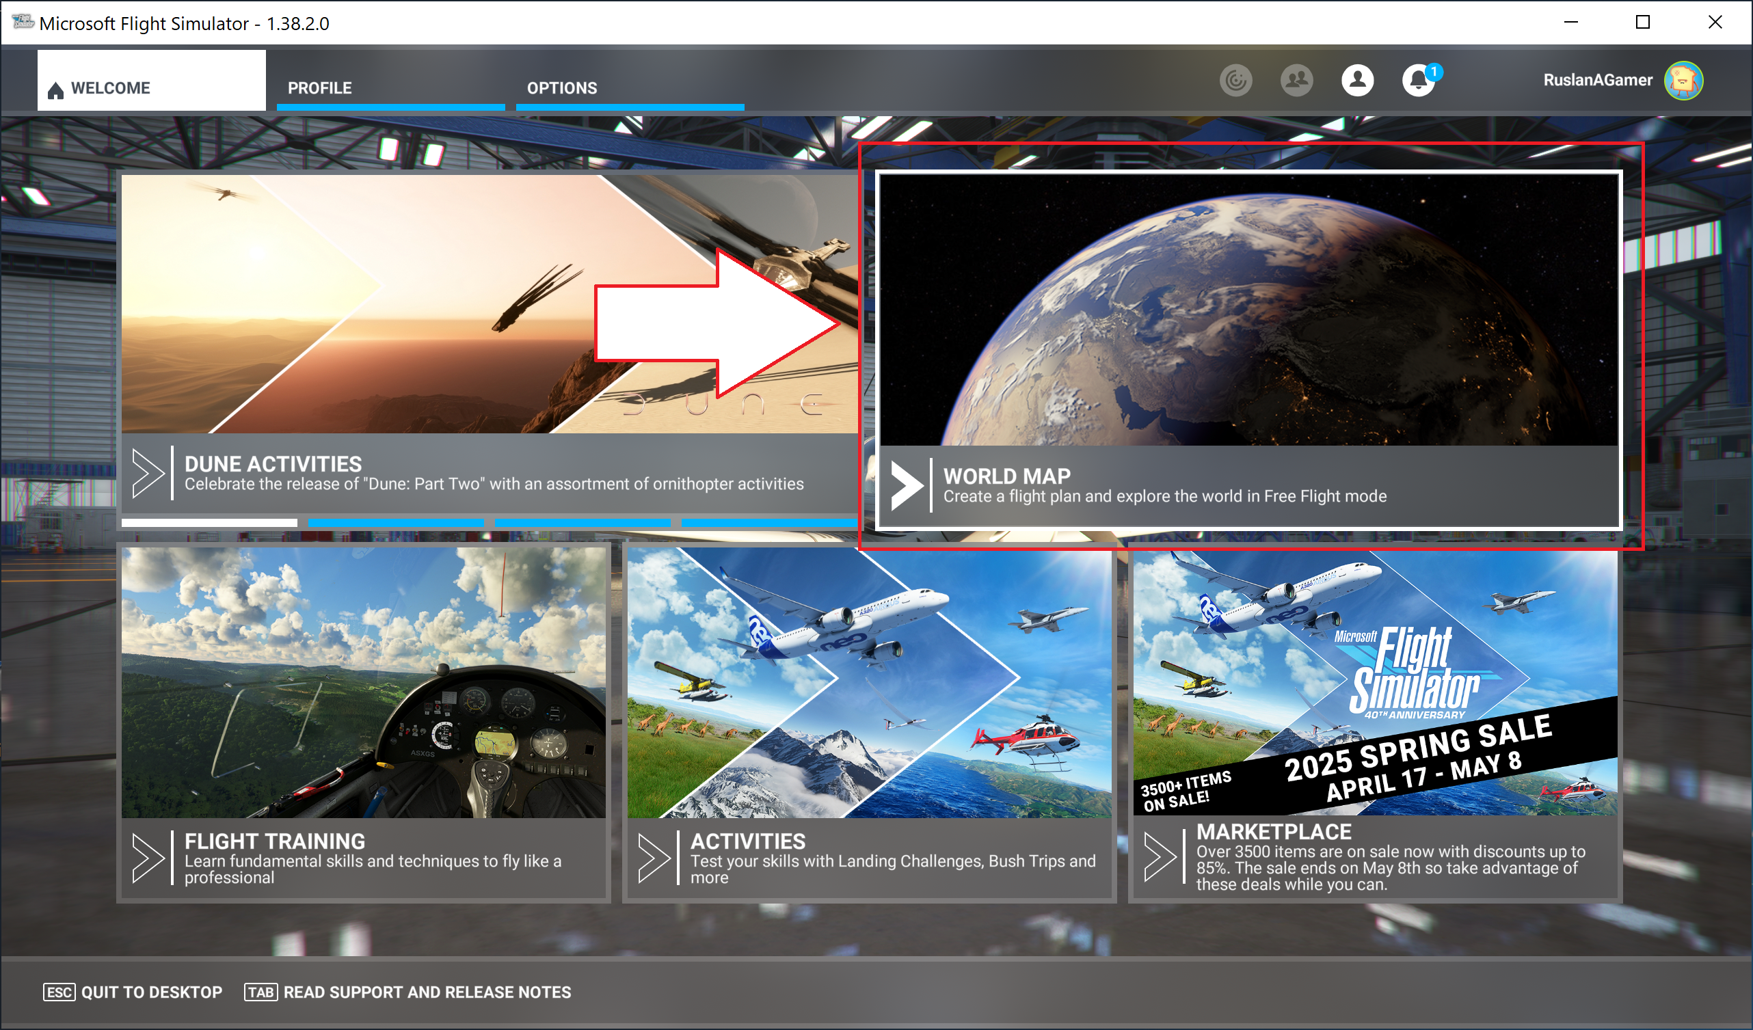Click the Dune Activities title text
1753x1030 pixels.
click(273, 464)
